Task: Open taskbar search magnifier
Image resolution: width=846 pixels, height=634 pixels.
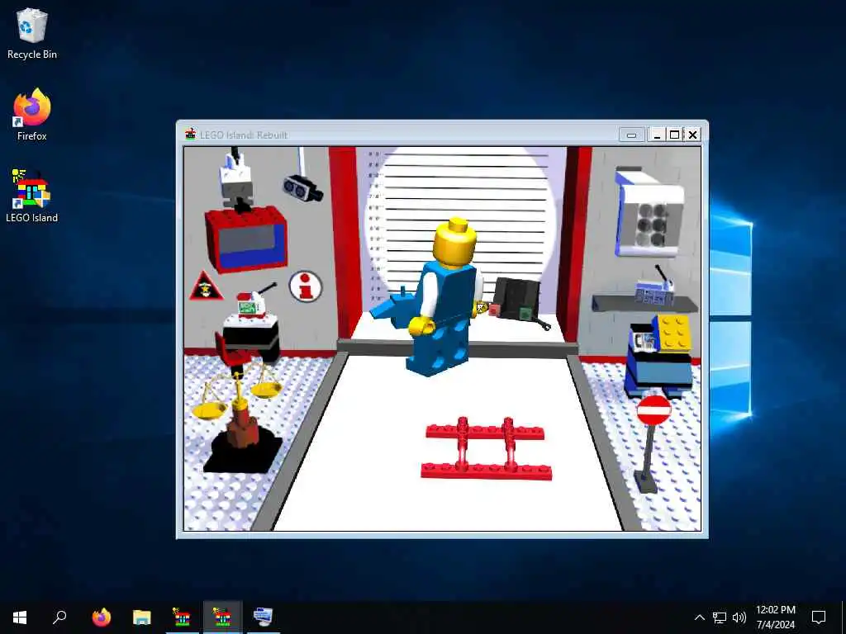Action: pyautogui.click(x=59, y=617)
